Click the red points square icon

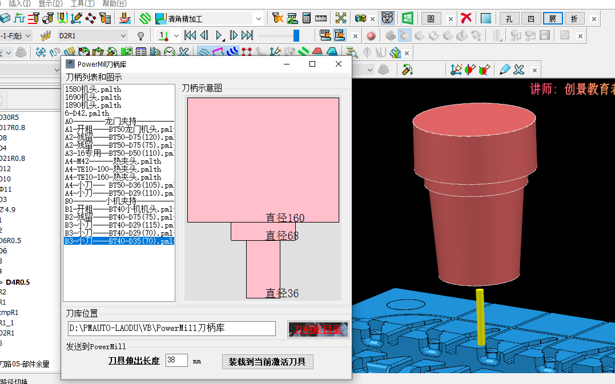(247, 52)
